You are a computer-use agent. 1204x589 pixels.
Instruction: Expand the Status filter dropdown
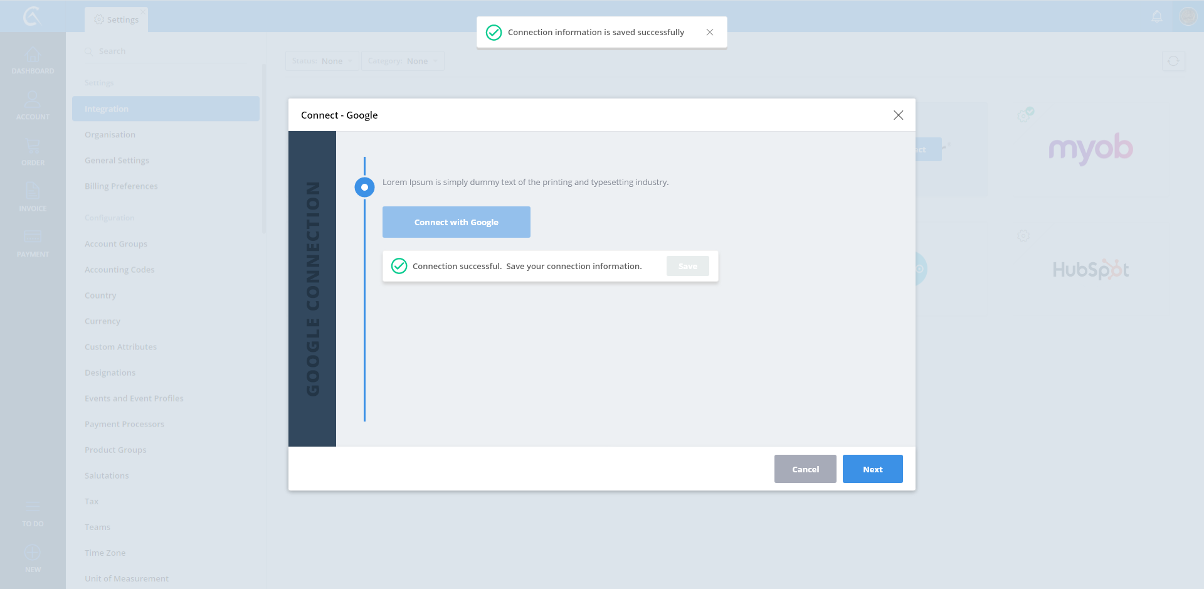pos(322,61)
